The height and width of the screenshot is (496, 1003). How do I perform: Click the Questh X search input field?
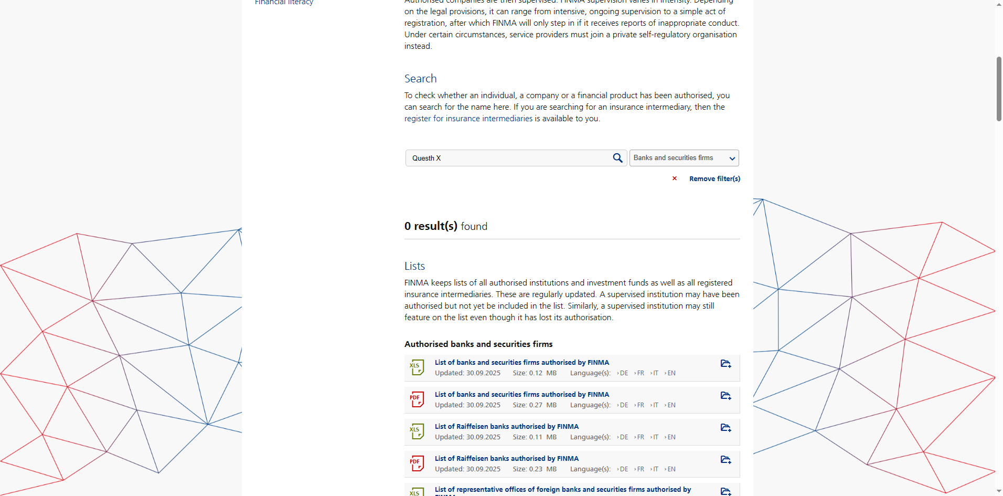pos(509,158)
